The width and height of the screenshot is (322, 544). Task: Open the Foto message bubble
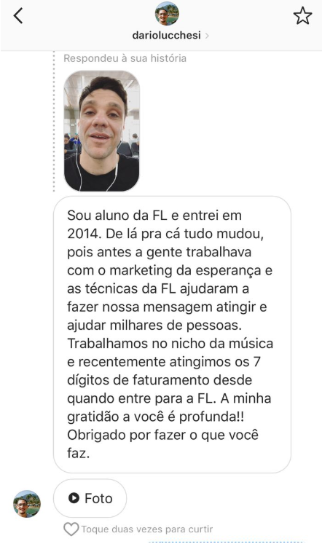tap(90, 498)
